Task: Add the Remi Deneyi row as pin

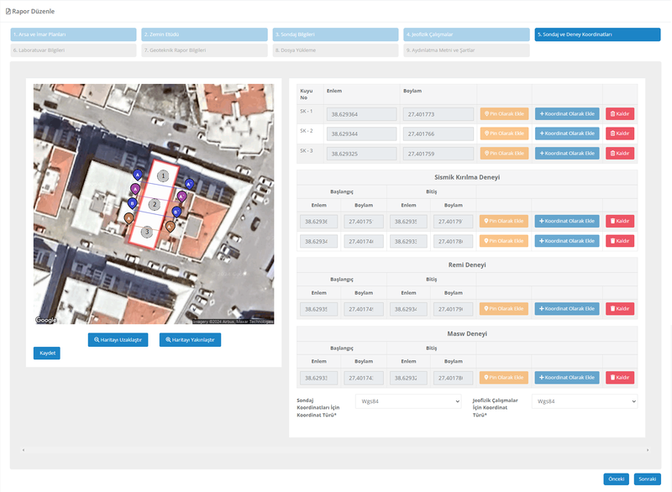Action: [x=504, y=309]
